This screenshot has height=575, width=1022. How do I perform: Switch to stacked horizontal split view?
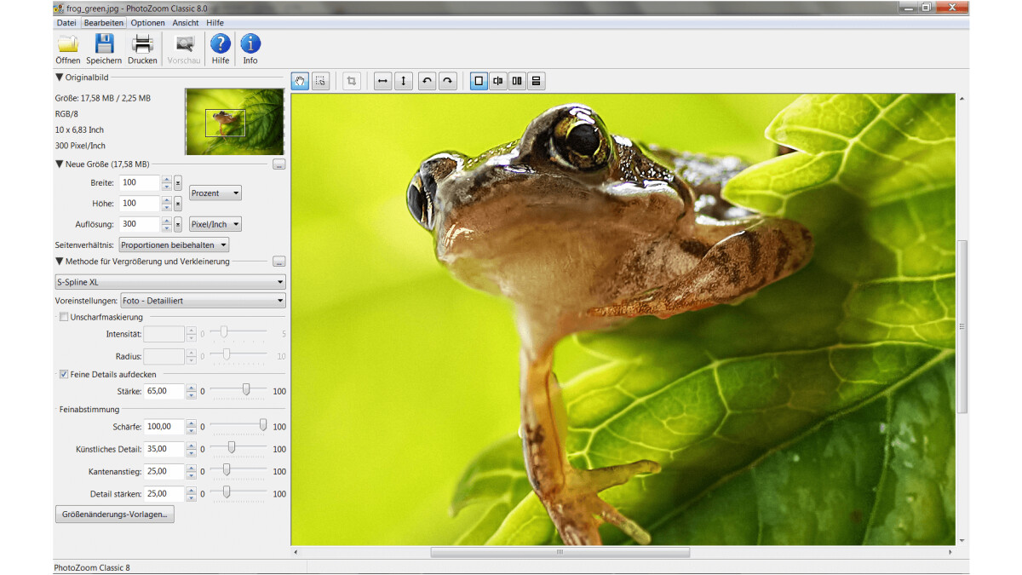pyautogui.click(x=536, y=81)
